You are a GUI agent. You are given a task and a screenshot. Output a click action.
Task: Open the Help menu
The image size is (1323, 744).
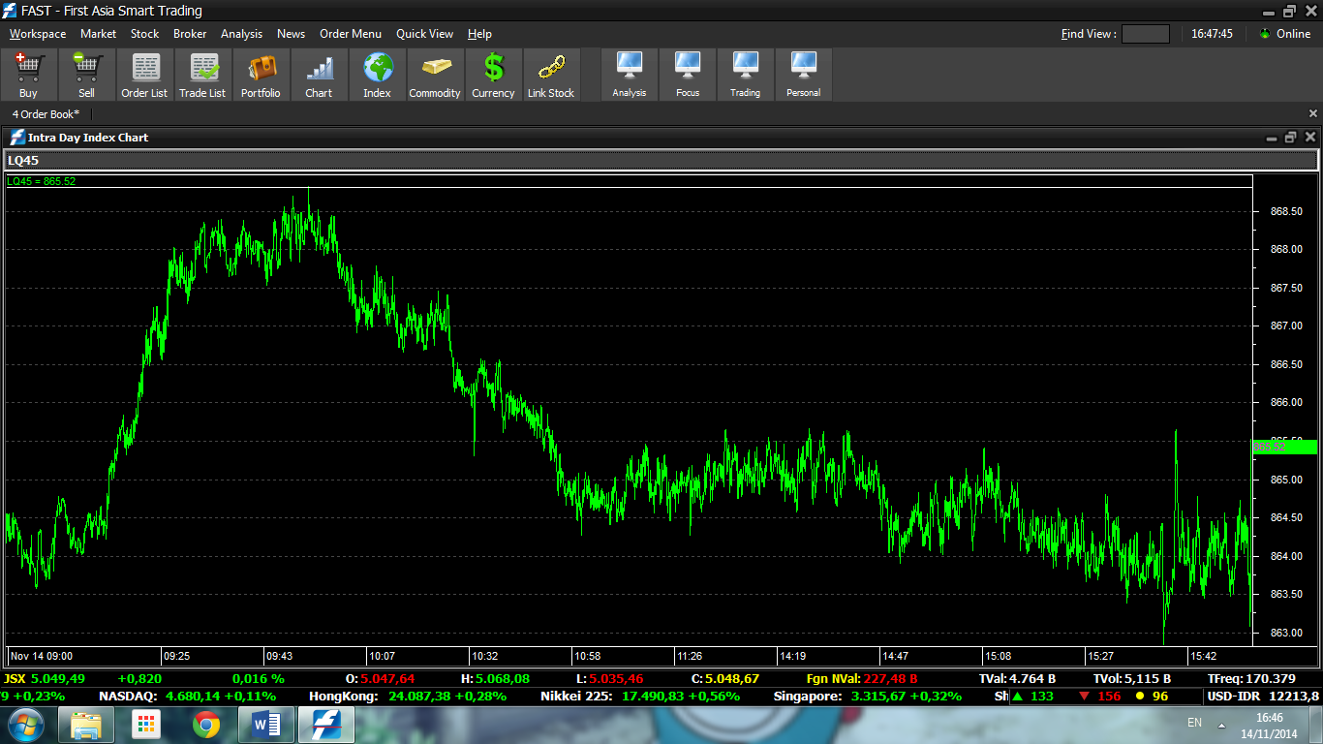[x=479, y=34]
